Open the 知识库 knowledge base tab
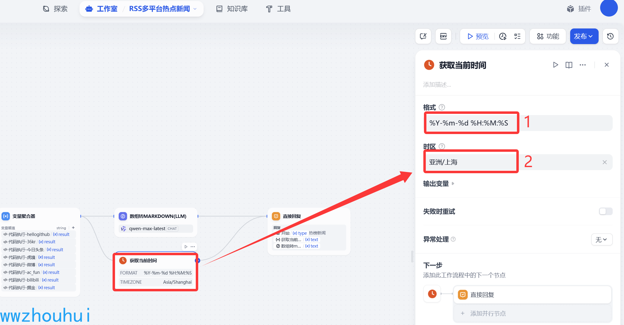This screenshot has height=325, width=624. [x=232, y=9]
